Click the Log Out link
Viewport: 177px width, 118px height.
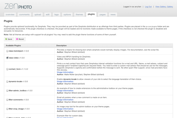pyautogui.click(x=148, y=7)
